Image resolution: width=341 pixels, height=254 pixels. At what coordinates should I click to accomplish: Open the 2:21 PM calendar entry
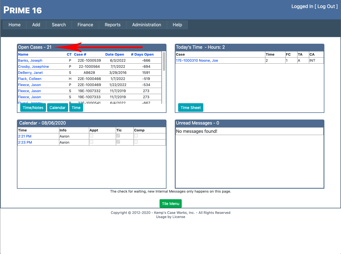tap(25, 136)
